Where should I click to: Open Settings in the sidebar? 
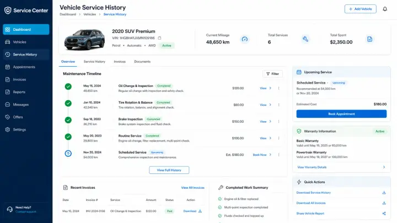pos(26,129)
